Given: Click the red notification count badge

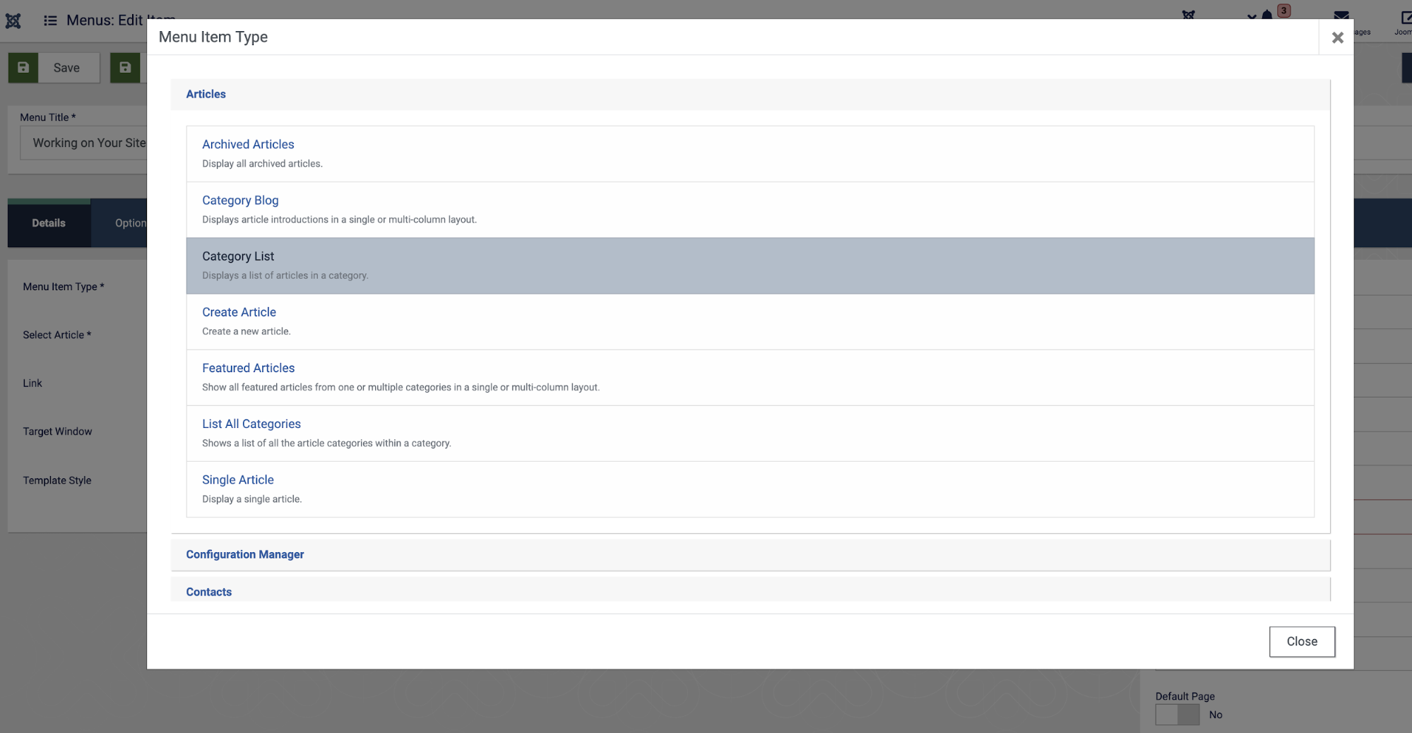Looking at the screenshot, I should click(1284, 11).
